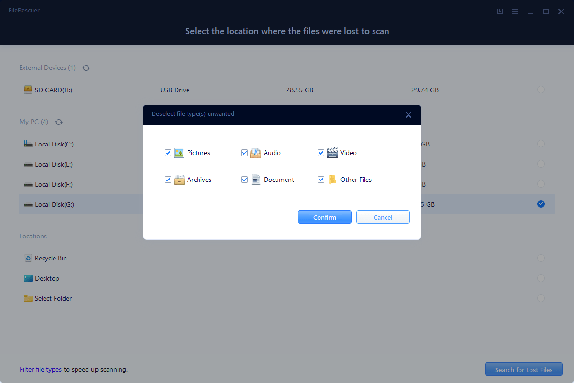Select the SD CARD(H:) radio button
Viewport: 574px width, 383px height.
(x=541, y=90)
